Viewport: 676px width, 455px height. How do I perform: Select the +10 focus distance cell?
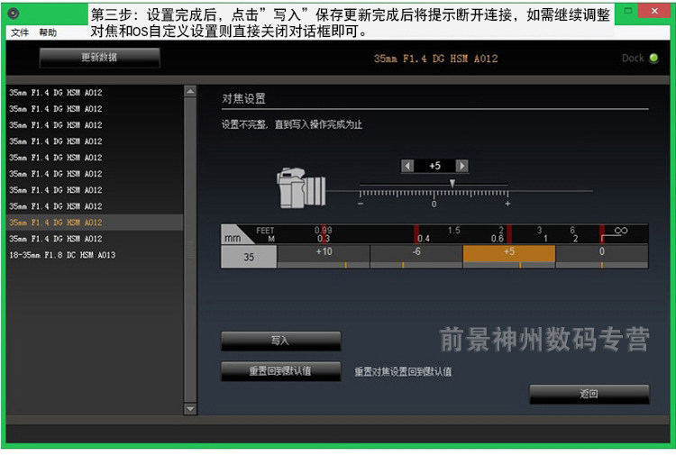click(x=324, y=257)
